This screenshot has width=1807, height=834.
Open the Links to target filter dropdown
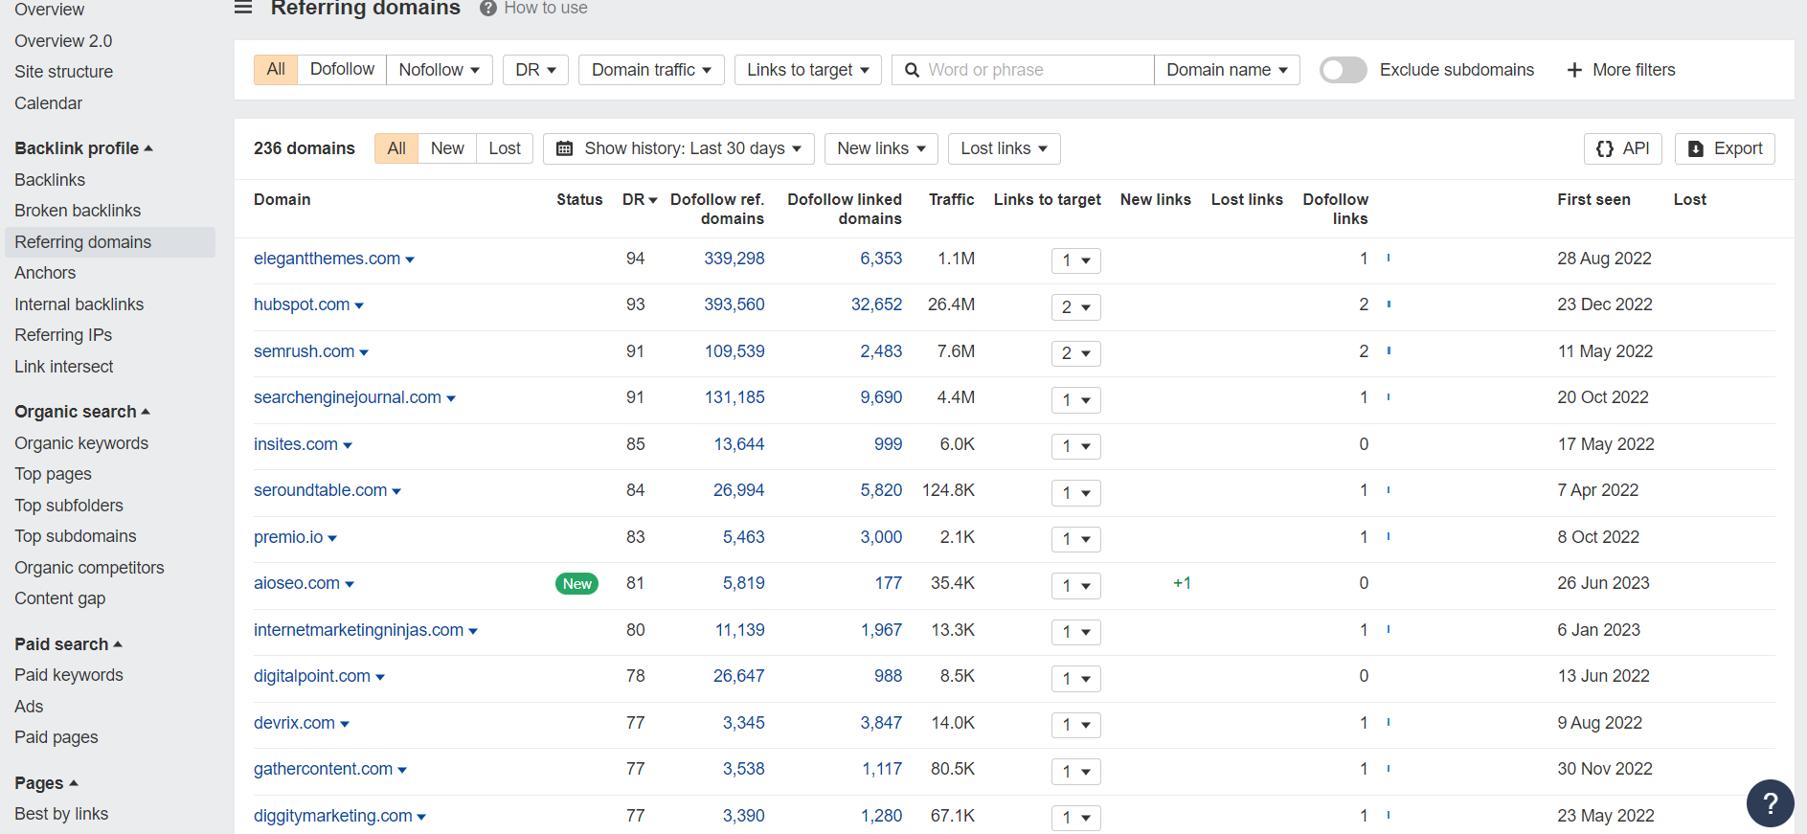click(x=808, y=70)
